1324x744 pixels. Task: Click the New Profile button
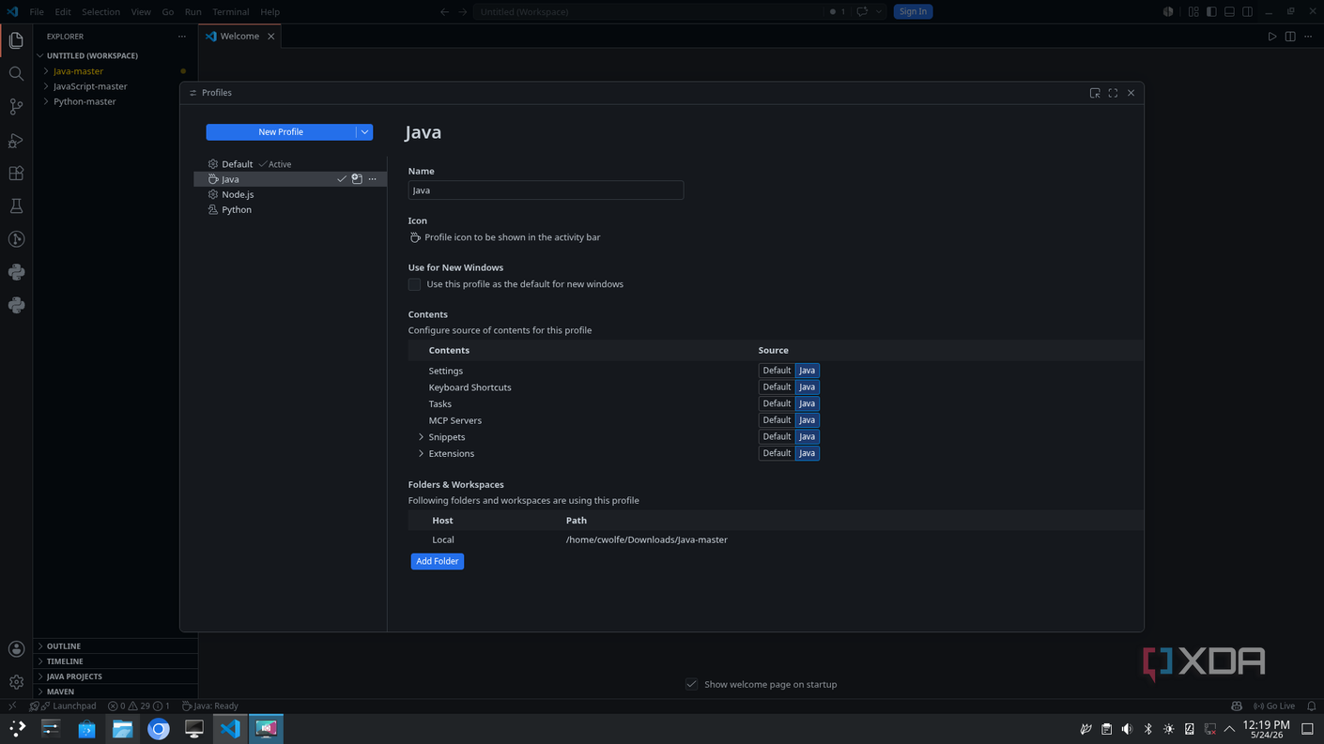click(281, 132)
